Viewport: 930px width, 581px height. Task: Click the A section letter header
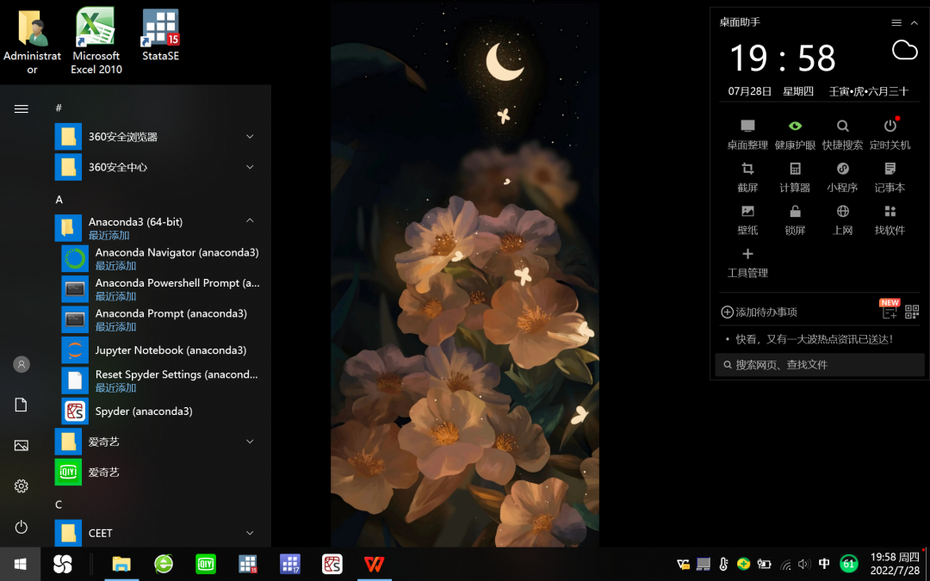tap(59, 200)
